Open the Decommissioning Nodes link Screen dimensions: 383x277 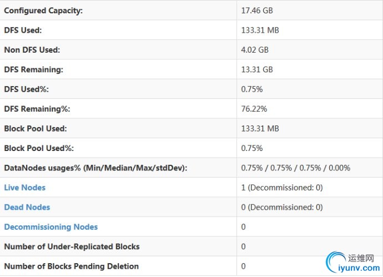pos(51,227)
